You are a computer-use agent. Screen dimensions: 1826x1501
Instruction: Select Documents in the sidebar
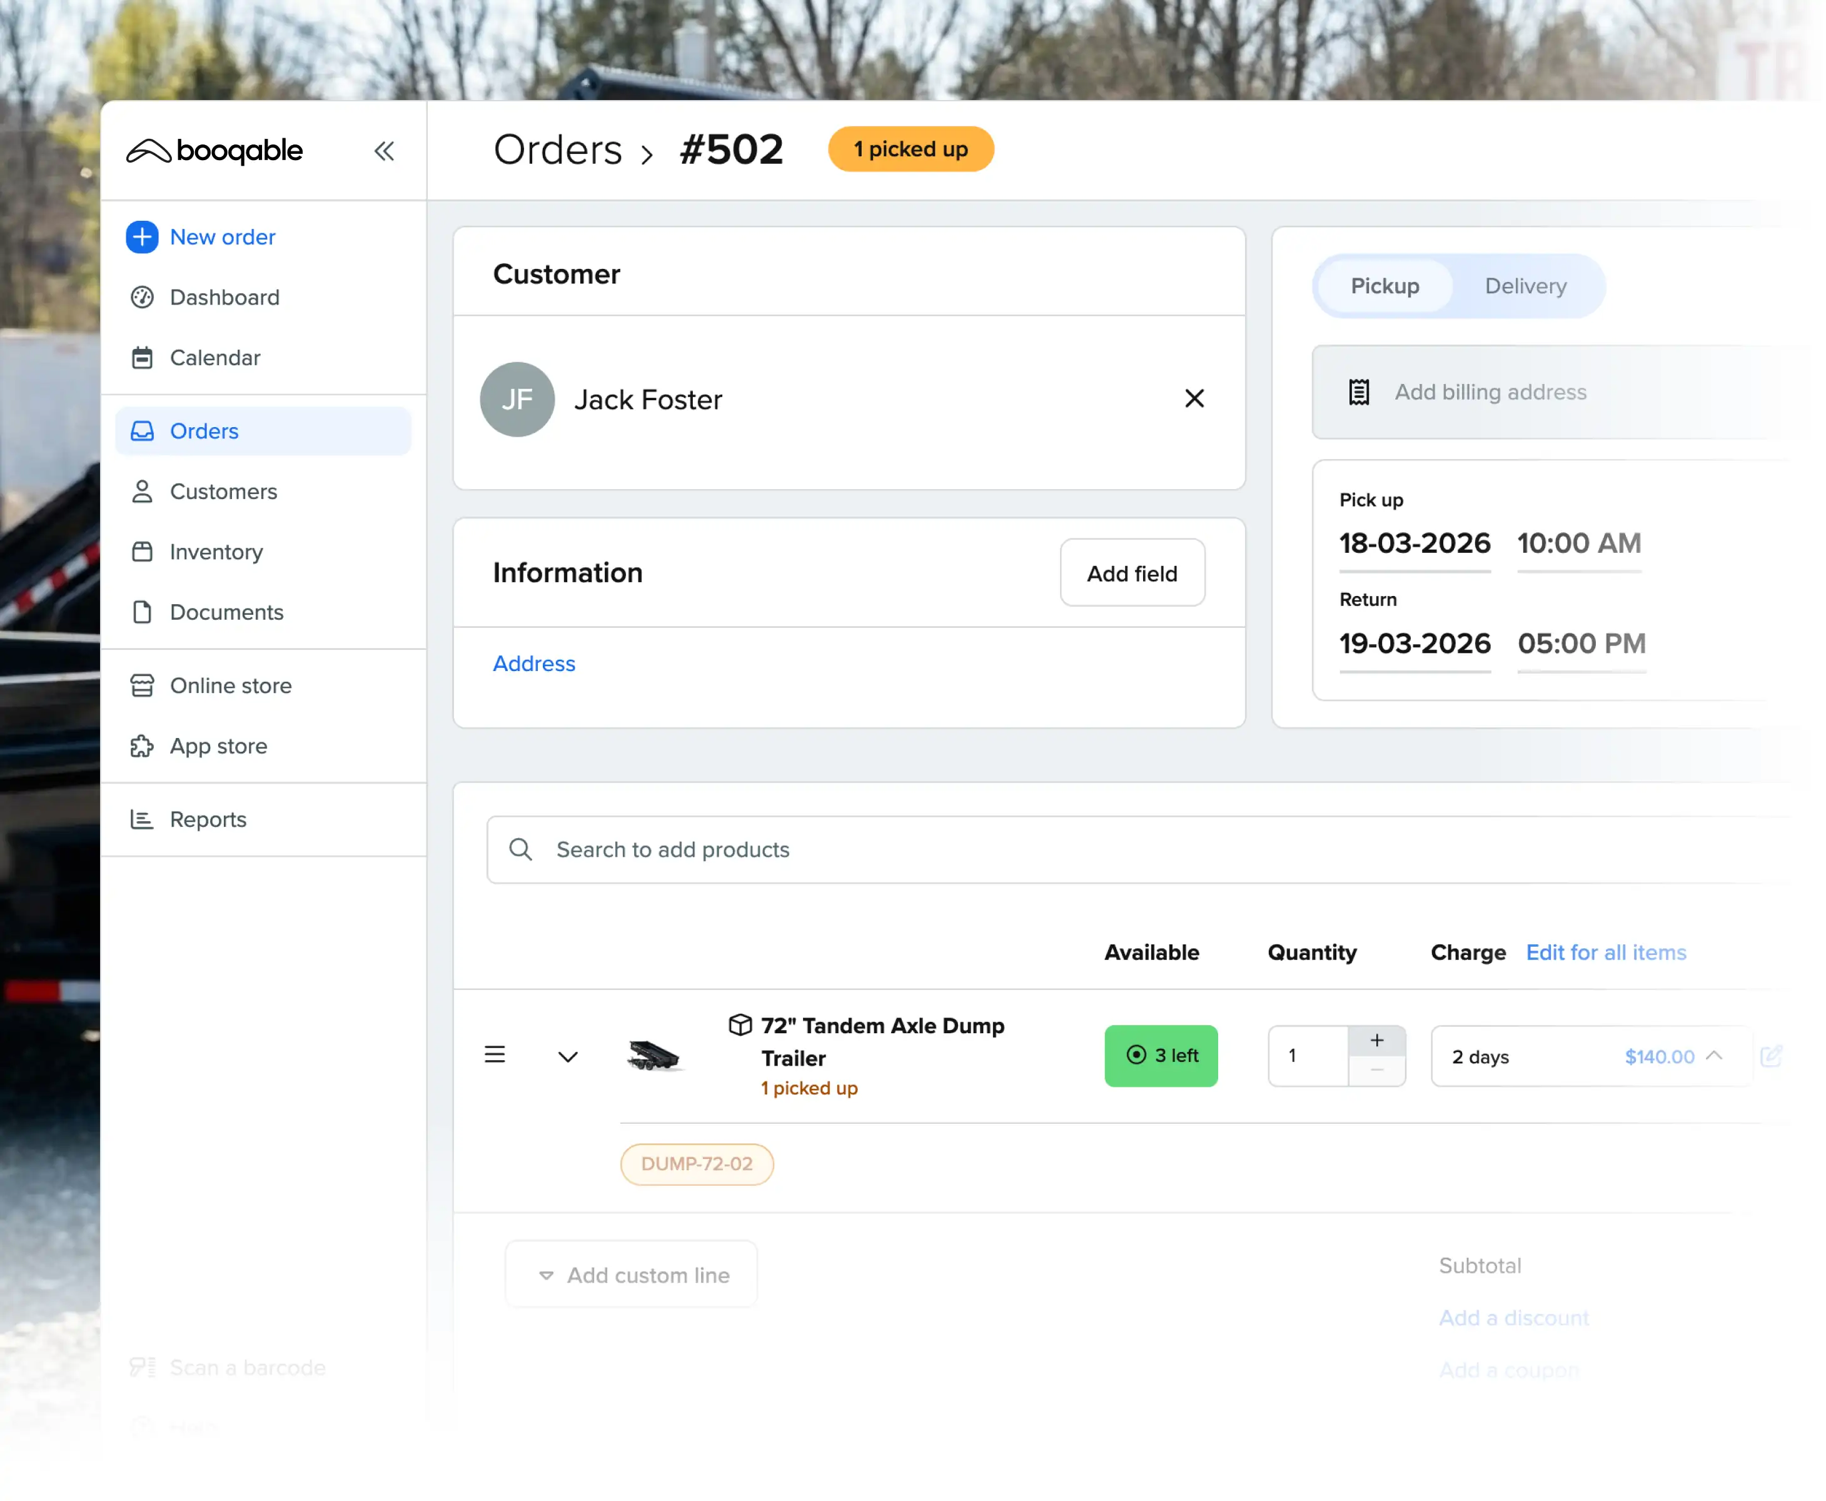pos(226,612)
